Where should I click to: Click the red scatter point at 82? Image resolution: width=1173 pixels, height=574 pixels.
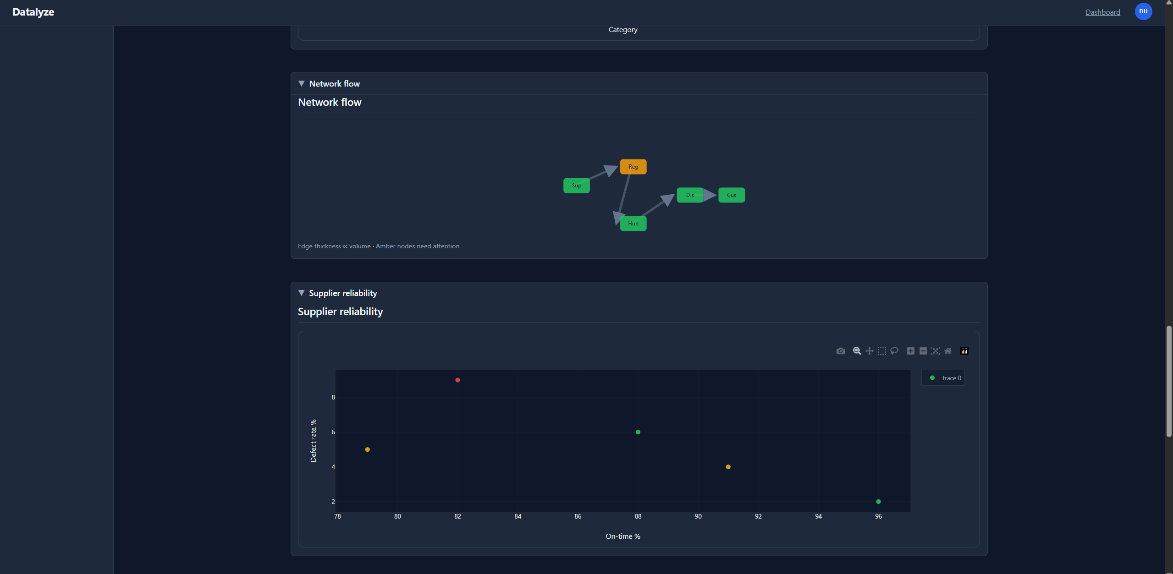pyautogui.click(x=457, y=380)
